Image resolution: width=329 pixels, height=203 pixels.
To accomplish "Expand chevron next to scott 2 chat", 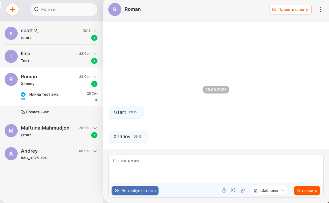I will point(95,31).
